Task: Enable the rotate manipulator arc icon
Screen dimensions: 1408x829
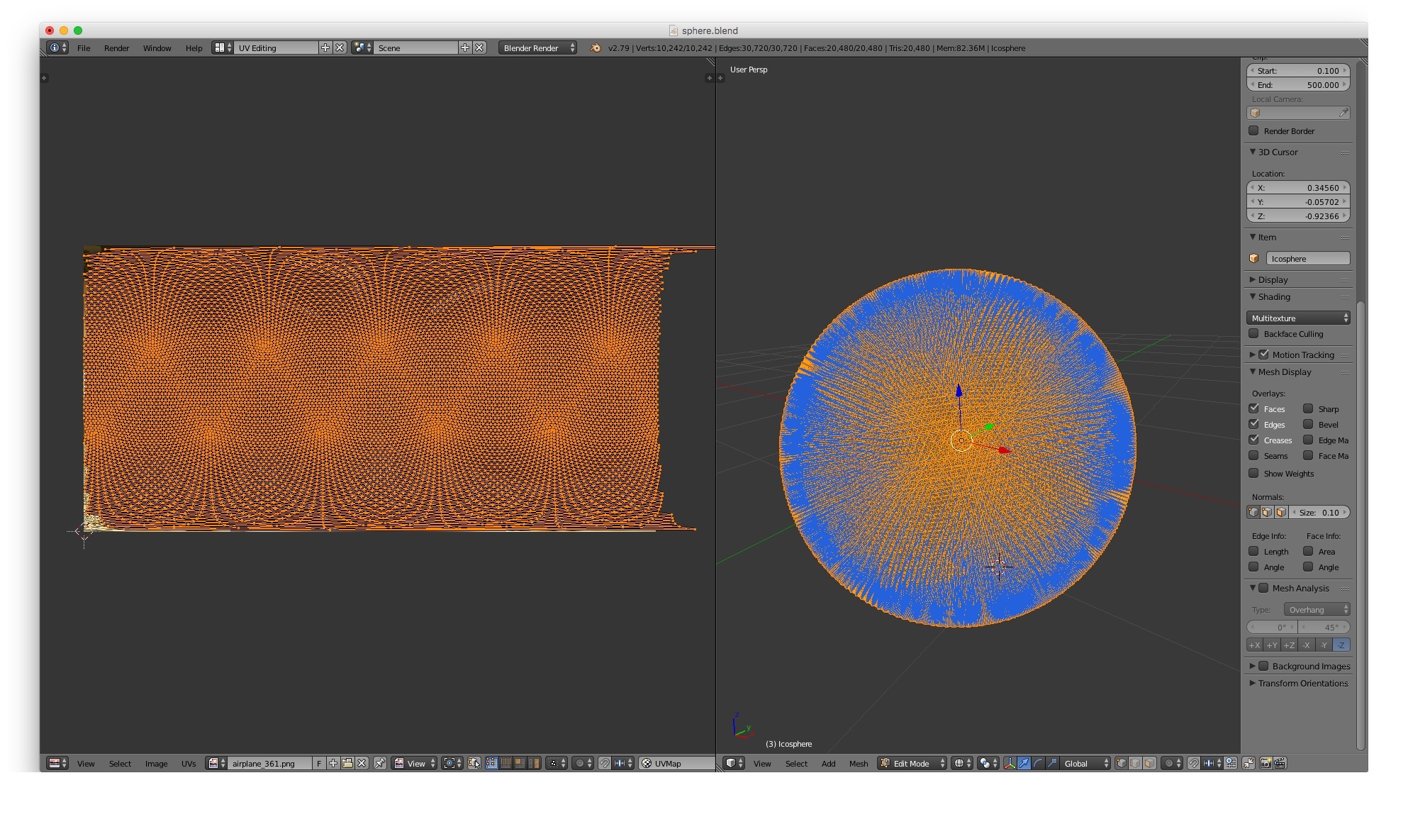Action: point(1038,764)
